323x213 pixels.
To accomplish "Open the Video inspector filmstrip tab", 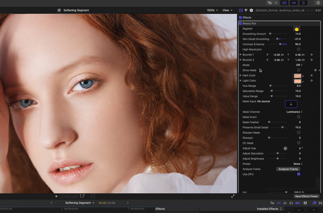I will coord(241,10).
